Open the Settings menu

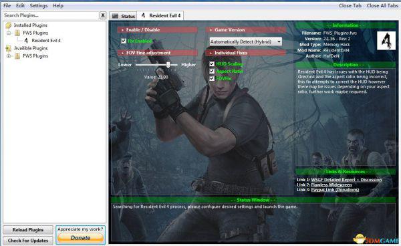[x=39, y=5]
